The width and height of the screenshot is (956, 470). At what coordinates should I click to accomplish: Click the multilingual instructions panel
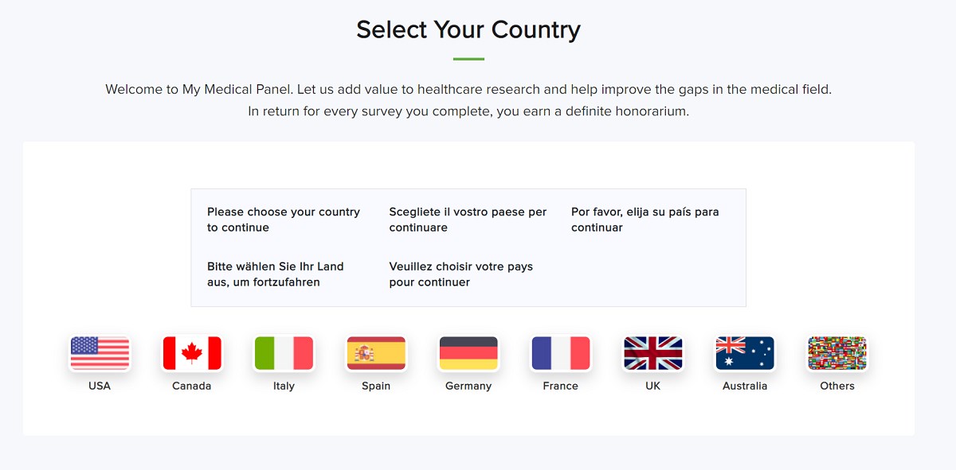tap(468, 247)
